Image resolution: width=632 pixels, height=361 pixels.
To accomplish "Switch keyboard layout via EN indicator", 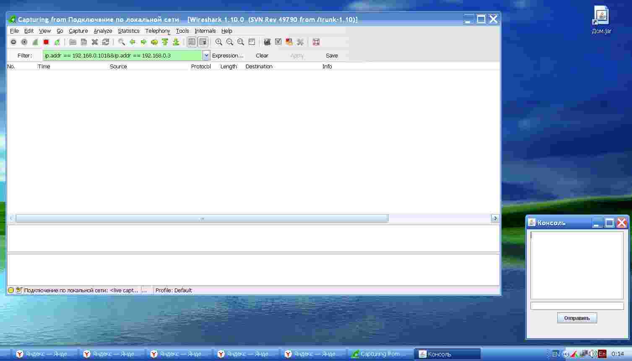I will tap(556, 354).
